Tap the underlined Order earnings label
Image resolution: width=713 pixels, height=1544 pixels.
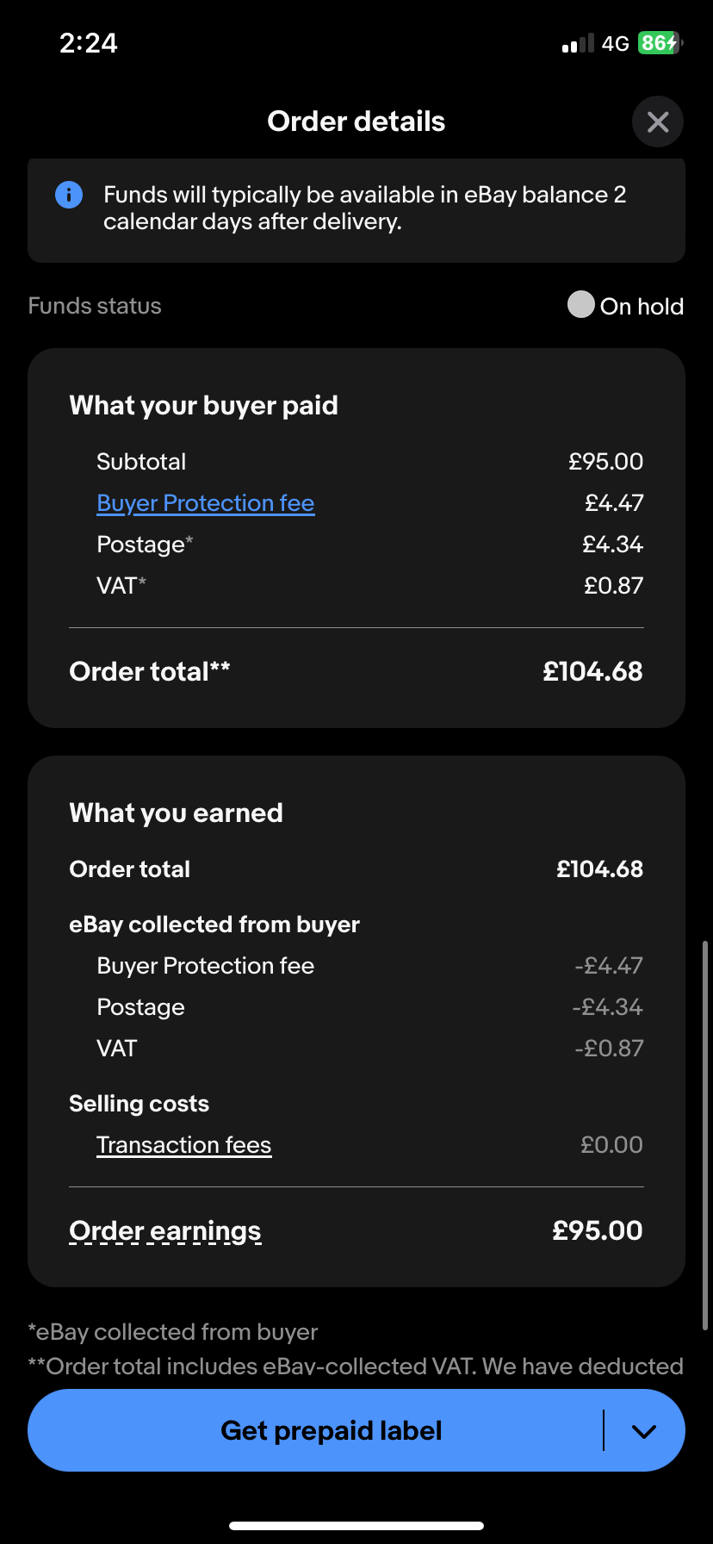(x=164, y=1231)
